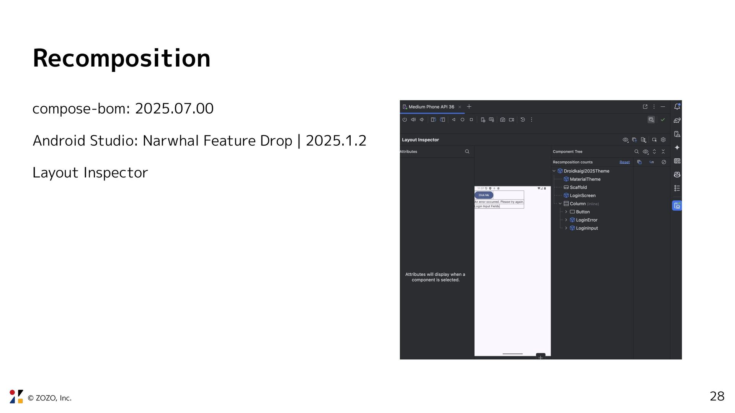Toggle Running Devices sidebar button
Viewport: 735px width, 413px height.
(677, 206)
